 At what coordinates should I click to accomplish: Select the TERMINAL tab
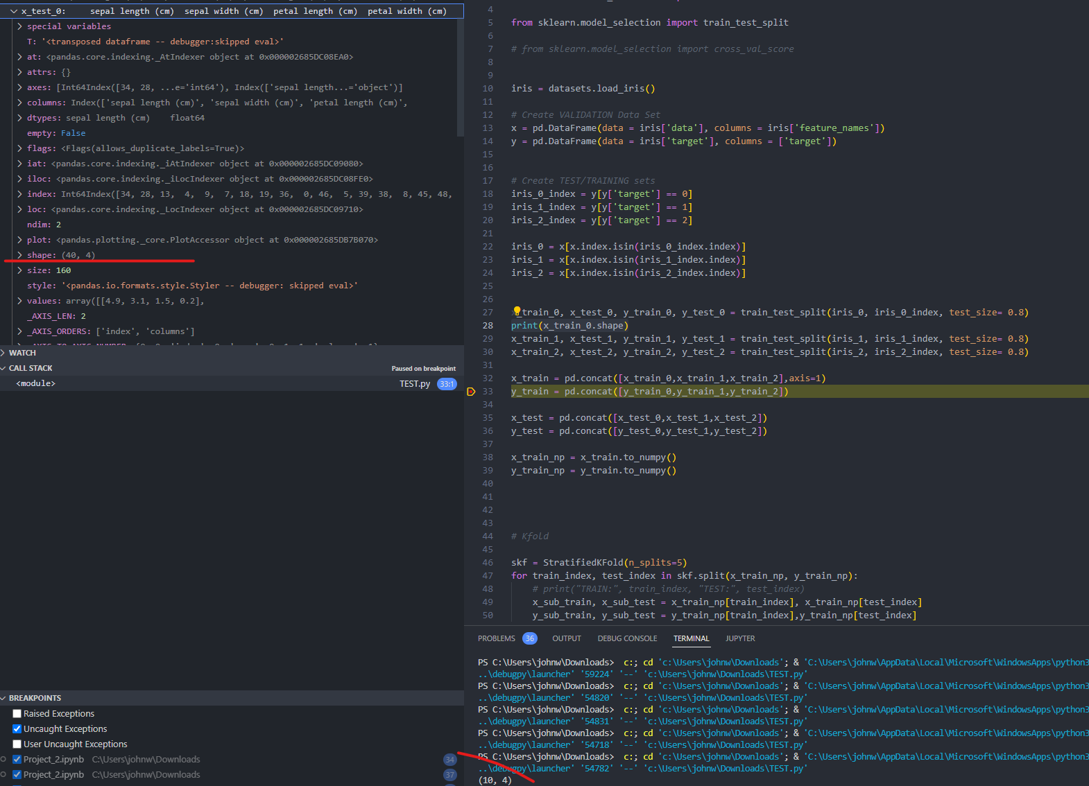[x=691, y=638]
